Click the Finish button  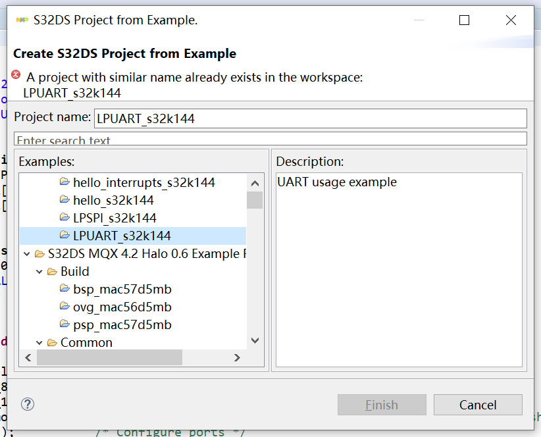(382, 405)
